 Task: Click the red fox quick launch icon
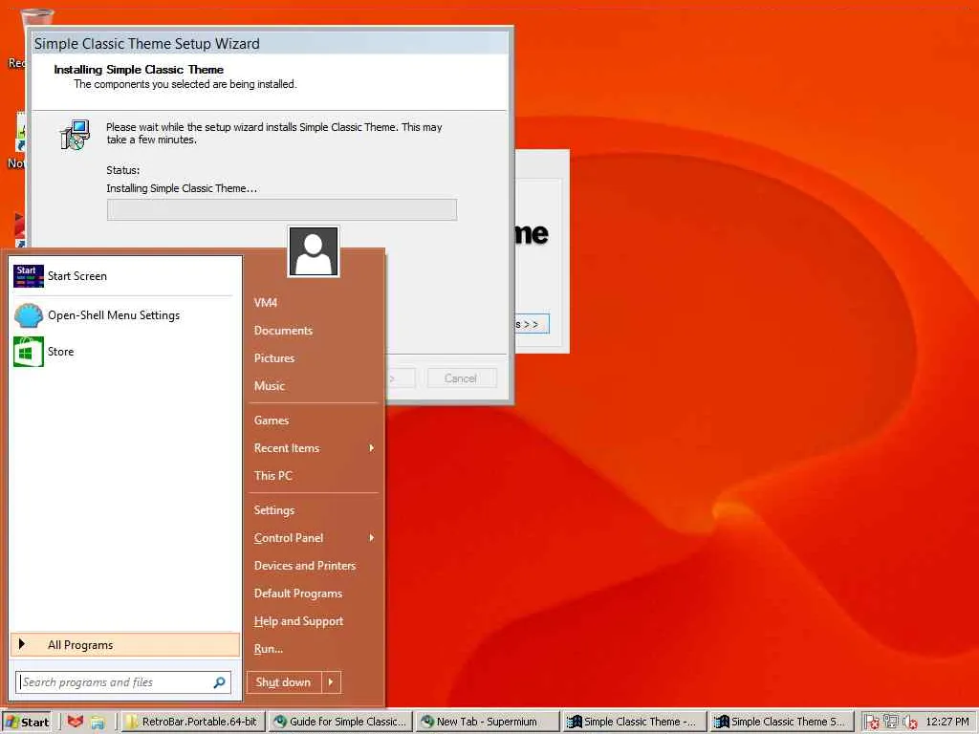[75, 723]
